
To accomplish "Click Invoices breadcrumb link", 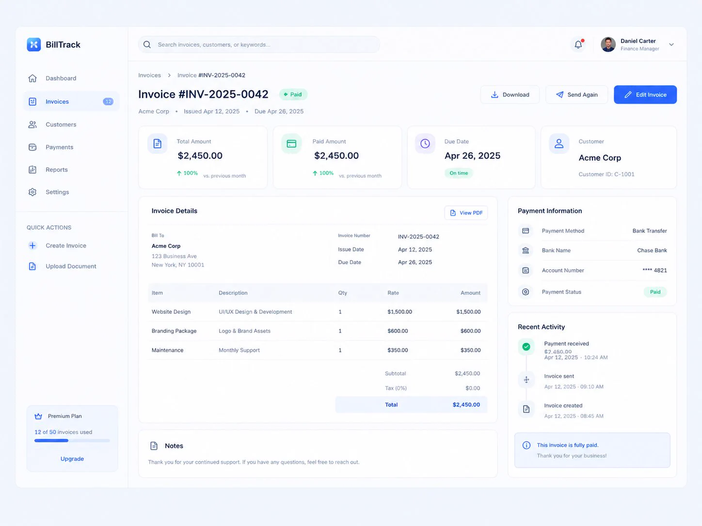I will (x=149, y=75).
